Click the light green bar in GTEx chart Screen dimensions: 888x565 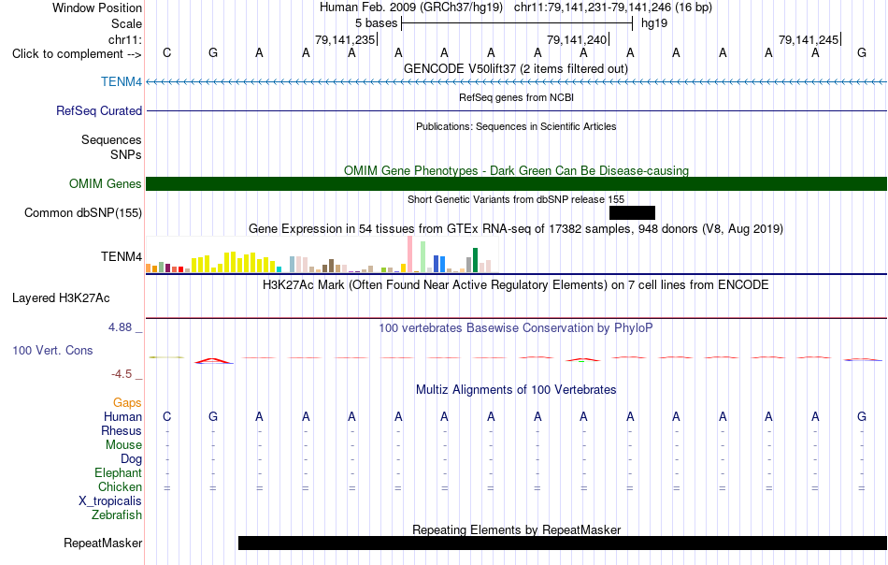click(x=423, y=257)
